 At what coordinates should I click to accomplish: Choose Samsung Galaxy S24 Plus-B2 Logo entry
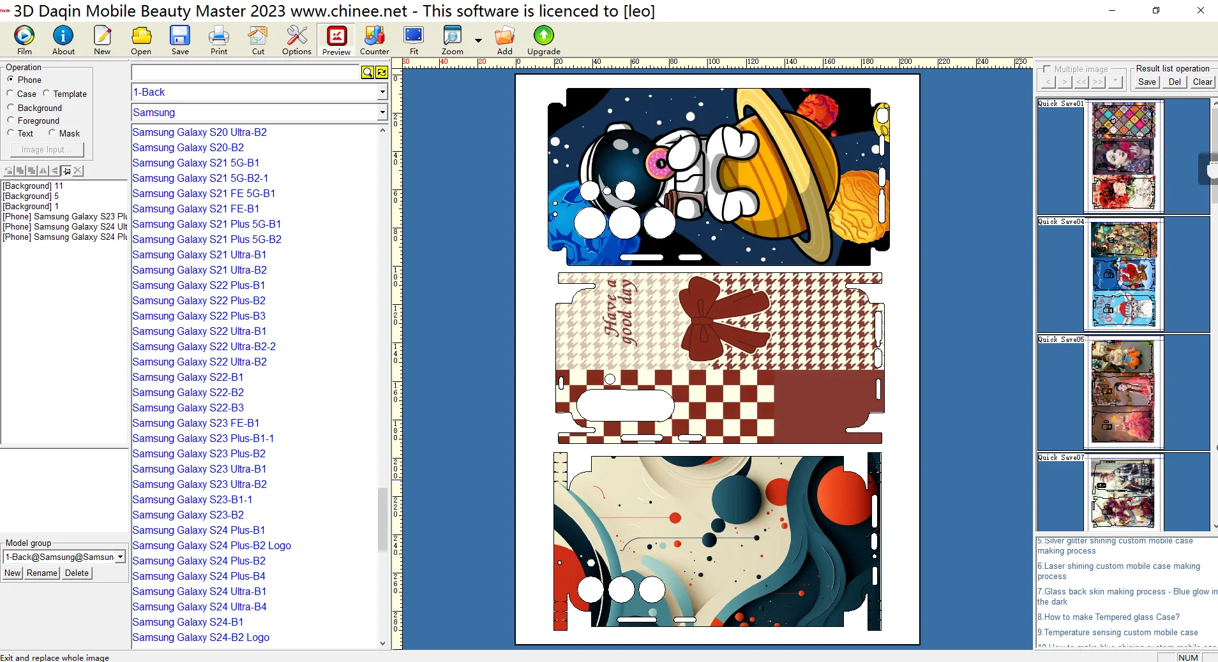point(211,545)
